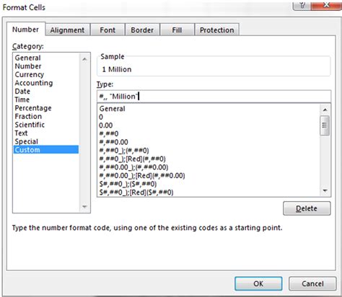Choose the General format in Type list
342x297 pixels.
coord(112,109)
